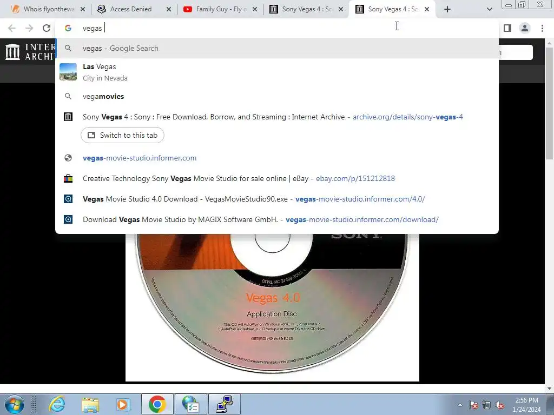
Task: Click the Google G icon in omnibox
Action: click(68, 28)
